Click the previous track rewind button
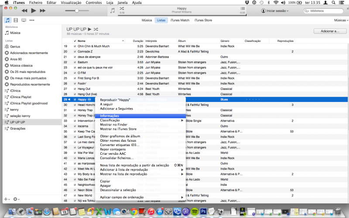The height and width of the screenshot is (218, 349). (x=24, y=10)
